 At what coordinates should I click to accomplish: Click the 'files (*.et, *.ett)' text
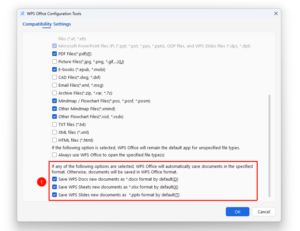click(x=72, y=39)
